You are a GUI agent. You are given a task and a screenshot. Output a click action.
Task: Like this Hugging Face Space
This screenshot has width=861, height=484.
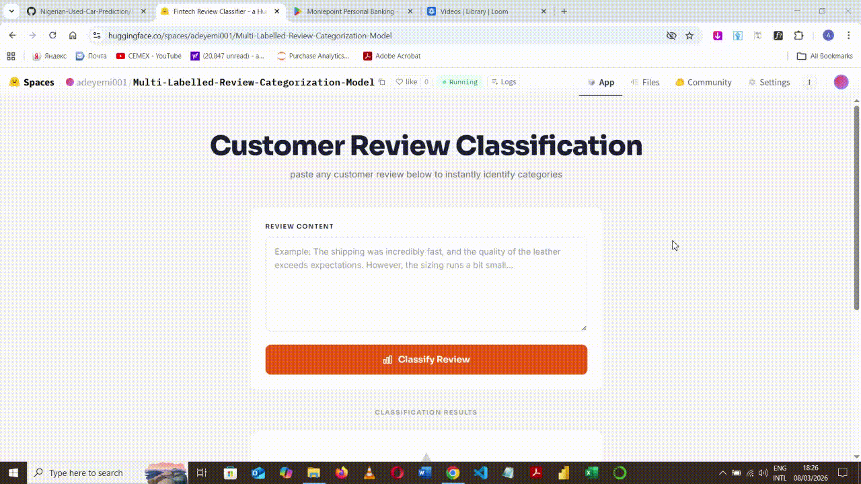[x=406, y=82]
